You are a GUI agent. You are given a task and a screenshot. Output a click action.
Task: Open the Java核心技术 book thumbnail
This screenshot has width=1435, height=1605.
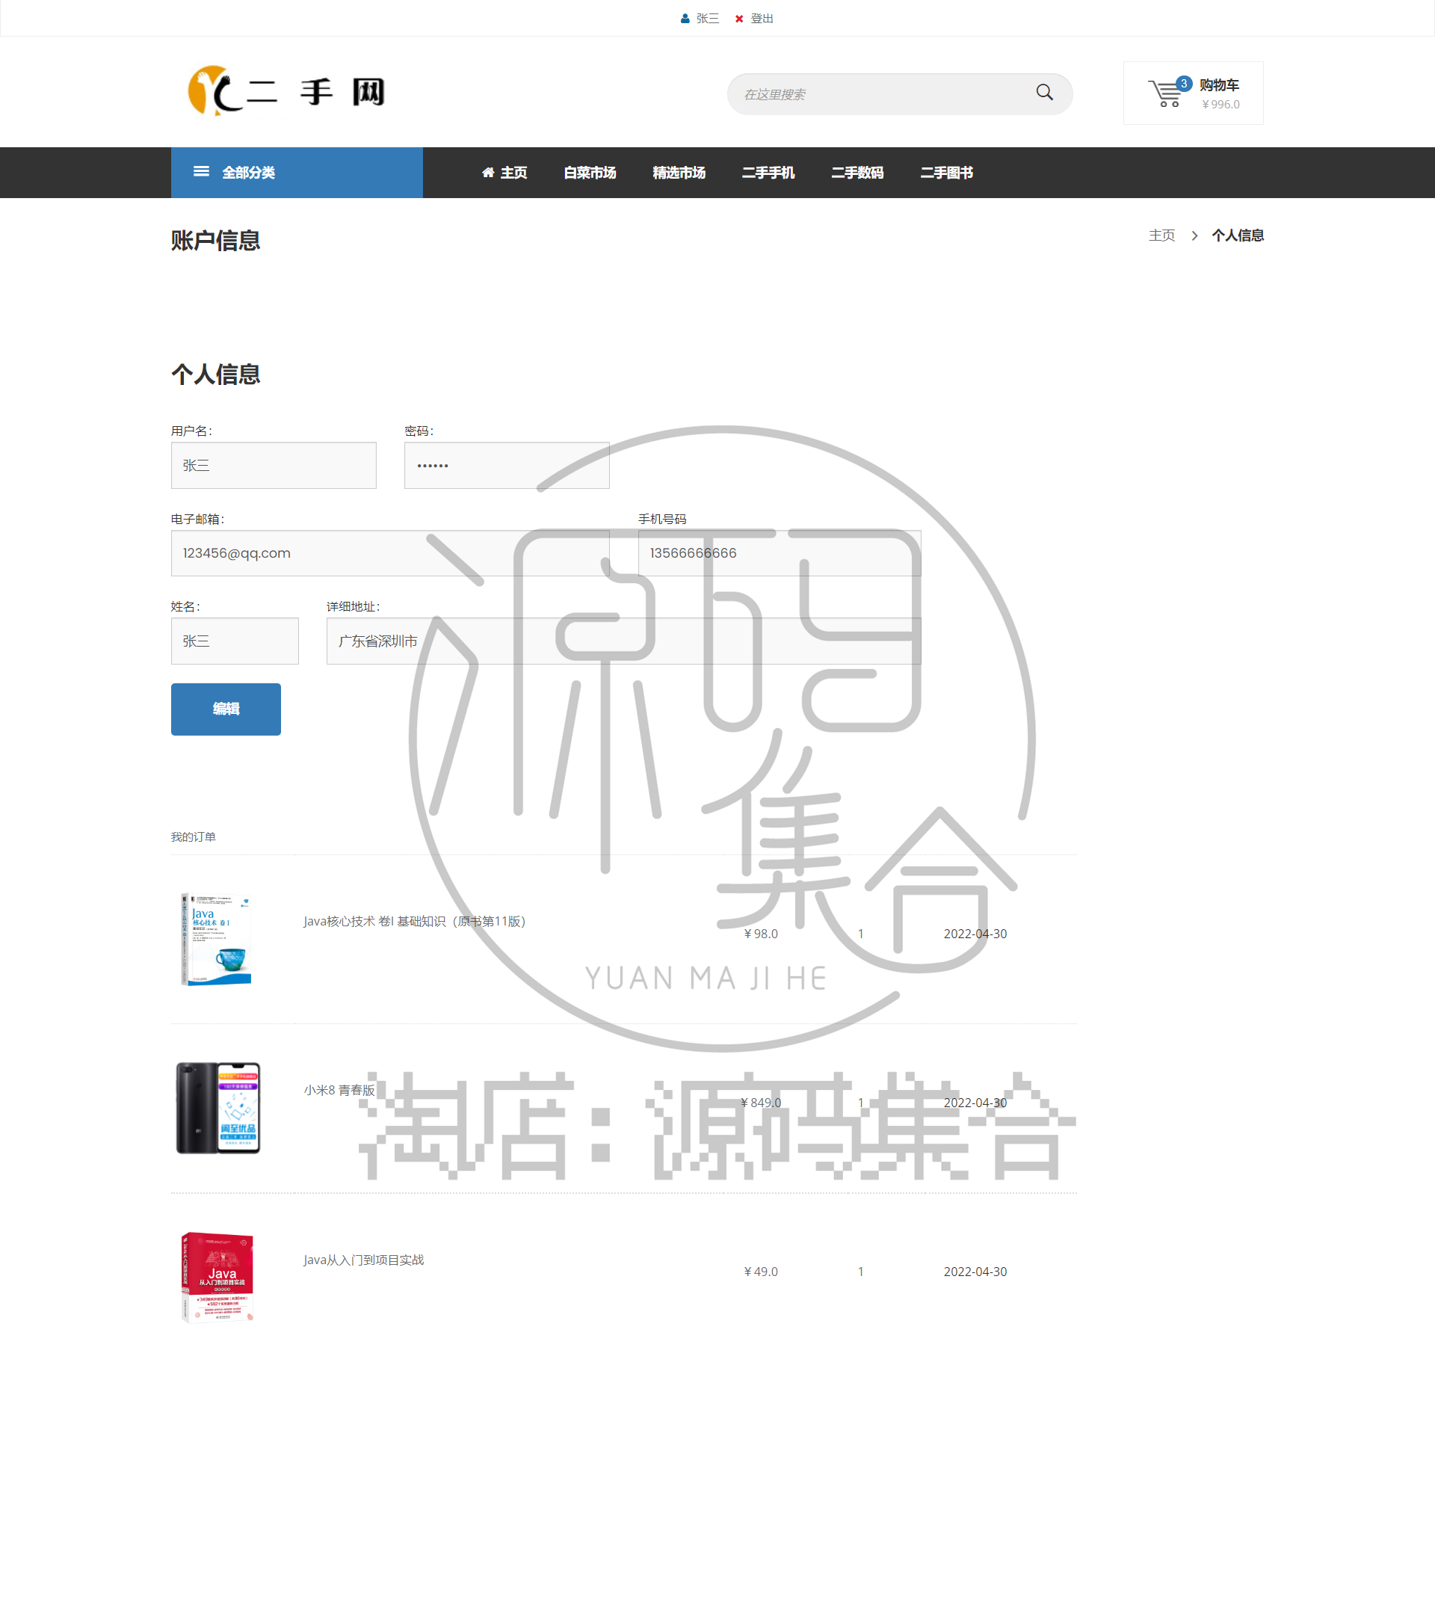[x=217, y=940]
